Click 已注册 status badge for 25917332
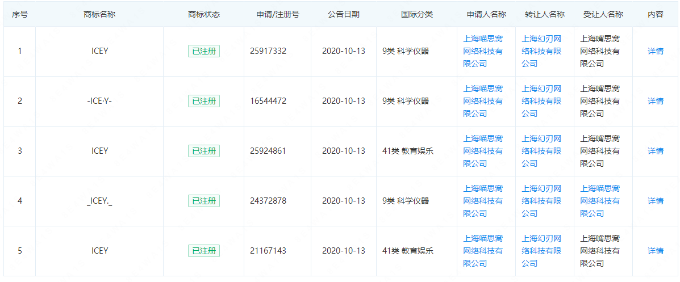680x282 pixels. click(204, 51)
